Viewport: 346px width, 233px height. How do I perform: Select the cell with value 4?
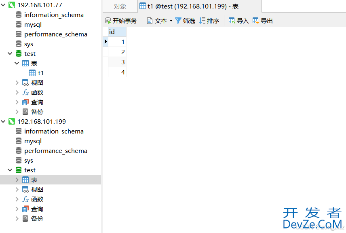coord(117,72)
